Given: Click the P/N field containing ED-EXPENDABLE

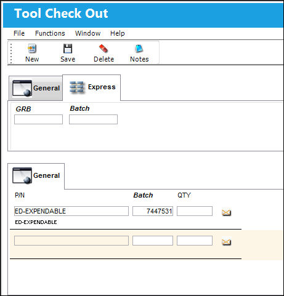Looking at the screenshot, I should click(x=71, y=211).
